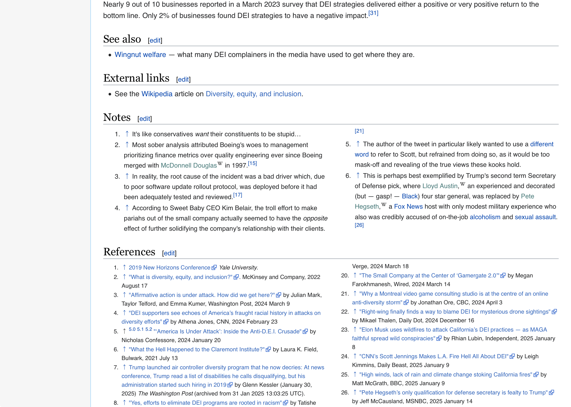Jump to citation [26] in note 6

359,225
